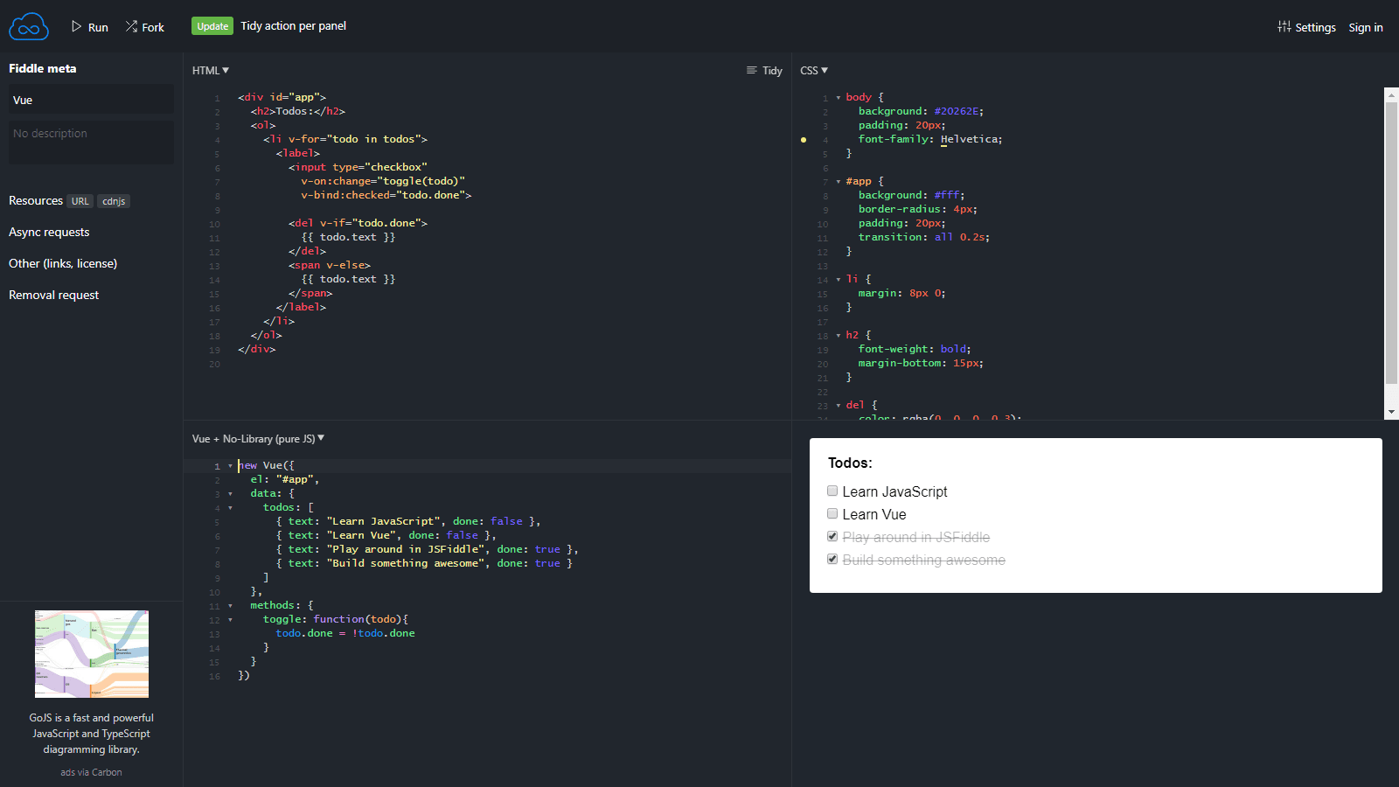Run the fiddle using the play icon
1399x787 pixels.
pos(77,26)
